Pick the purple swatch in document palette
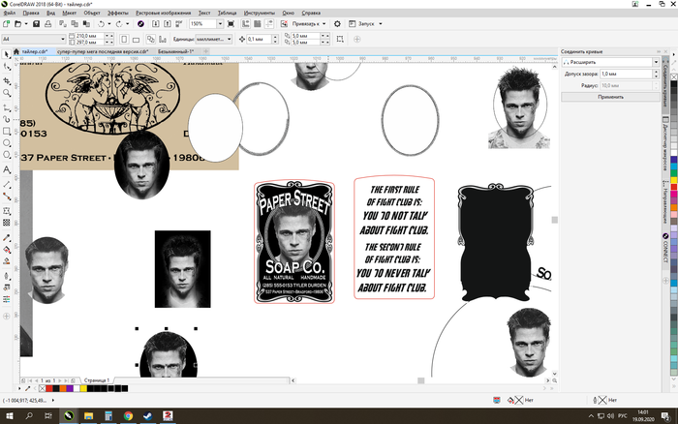The height and width of the screenshot is (424, 678). [x=70, y=388]
